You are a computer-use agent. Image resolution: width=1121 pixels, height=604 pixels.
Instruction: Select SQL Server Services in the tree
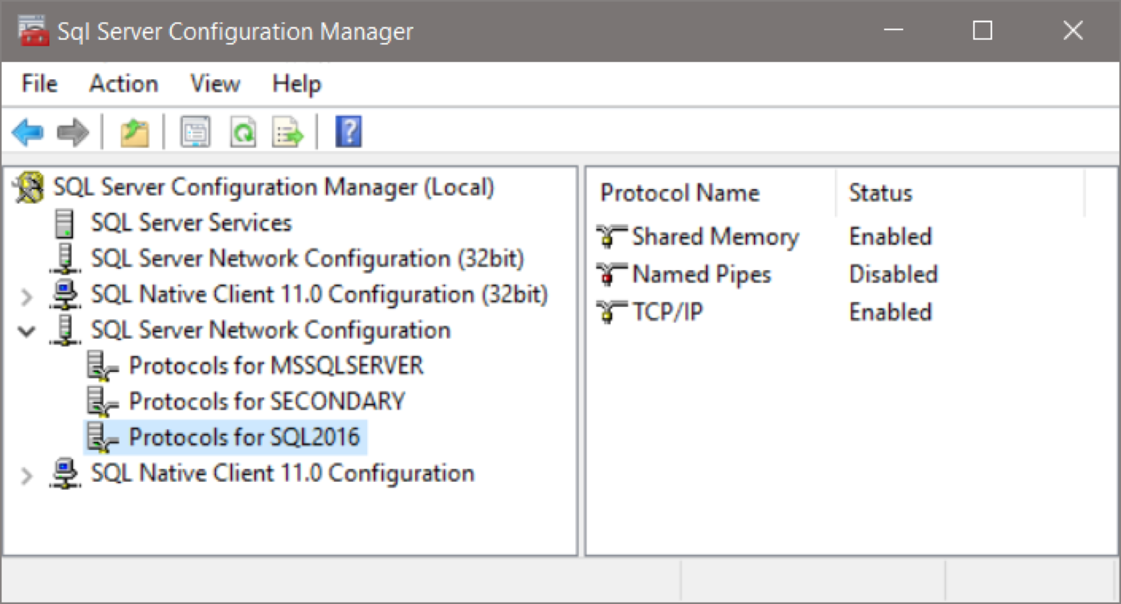click(191, 223)
